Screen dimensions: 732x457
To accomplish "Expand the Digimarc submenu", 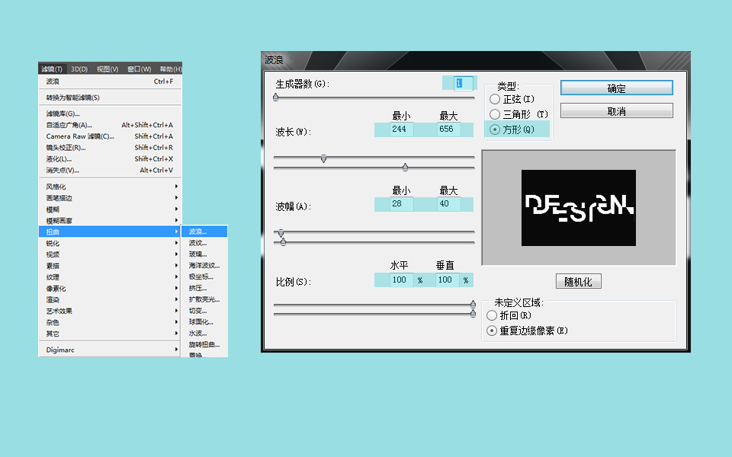I will point(110,350).
